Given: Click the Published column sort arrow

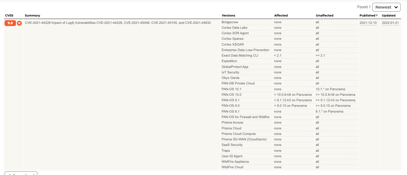Looking at the screenshot, I should [x=377, y=15].
